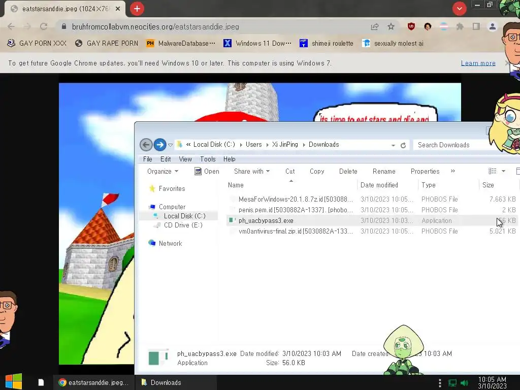Select the MesaForWindows-20.1.8.7z file

point(371,199)
